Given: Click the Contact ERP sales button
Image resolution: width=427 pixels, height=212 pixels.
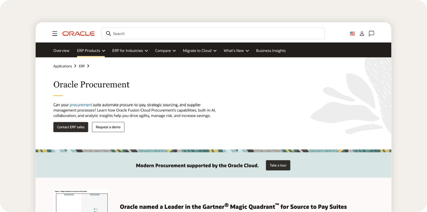Looking at the screenshot, I should click(x=71, y=127).
